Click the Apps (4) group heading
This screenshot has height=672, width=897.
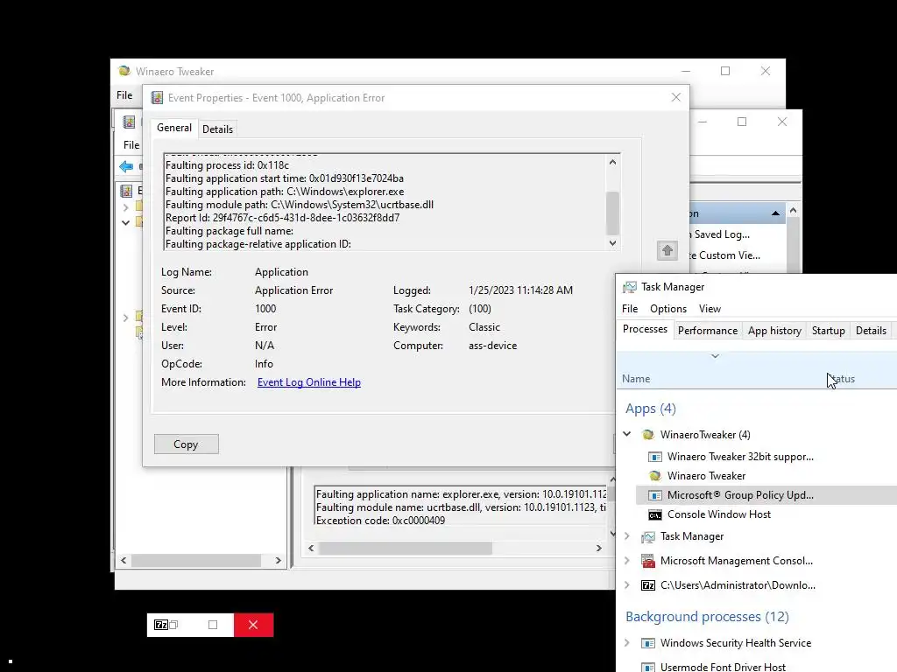pyautogui.click(x=651, y=409)
